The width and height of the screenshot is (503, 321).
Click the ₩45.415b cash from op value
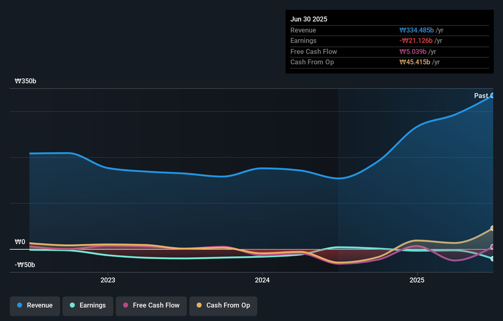coord(415,62)
